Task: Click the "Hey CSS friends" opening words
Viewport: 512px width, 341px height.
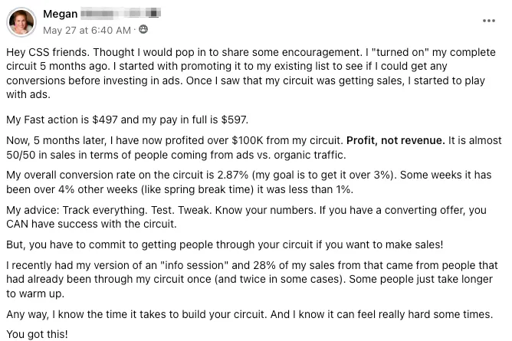Action: coord(47,52)
